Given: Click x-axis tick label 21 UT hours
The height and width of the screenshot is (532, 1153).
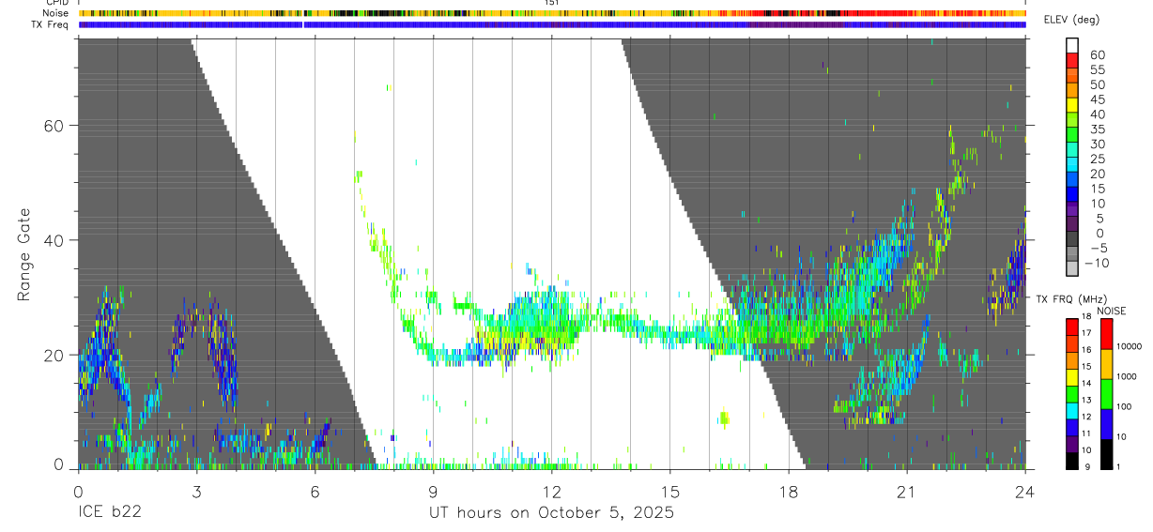Looking at the screenshot, I should [x=907, y=491].
